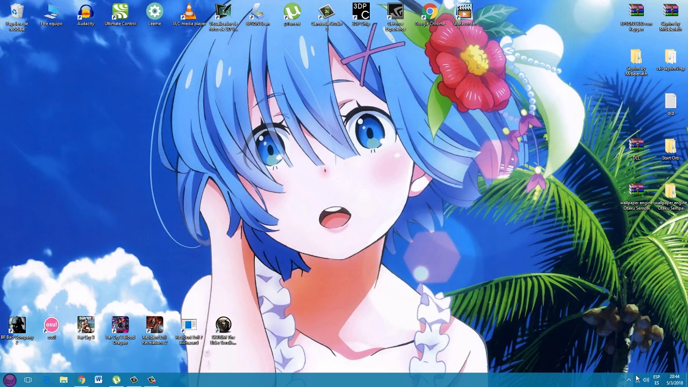688x387 pixels.
Task: Select Resident Evil Revelations 2 shortcut
Action: coord(155,331)
